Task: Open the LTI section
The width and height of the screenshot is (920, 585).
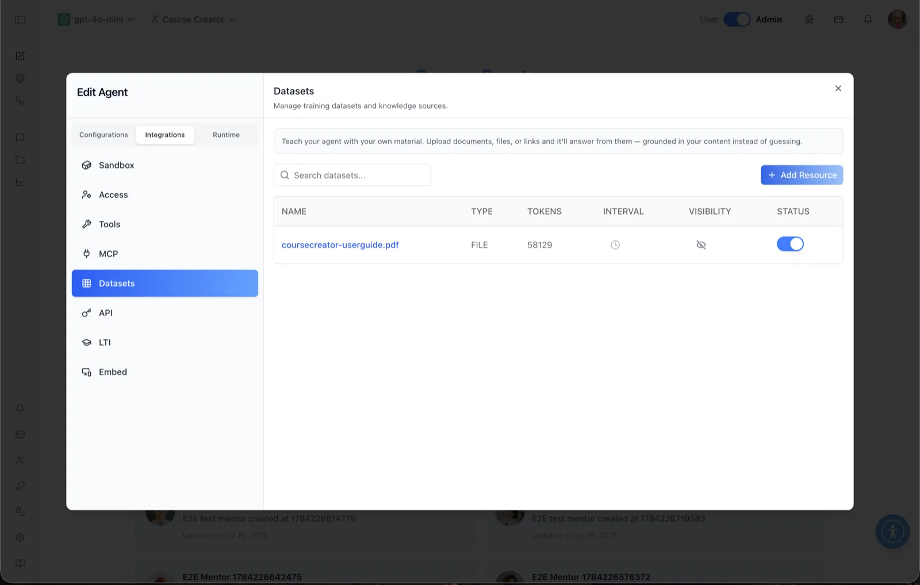Action: coord(165,342)
